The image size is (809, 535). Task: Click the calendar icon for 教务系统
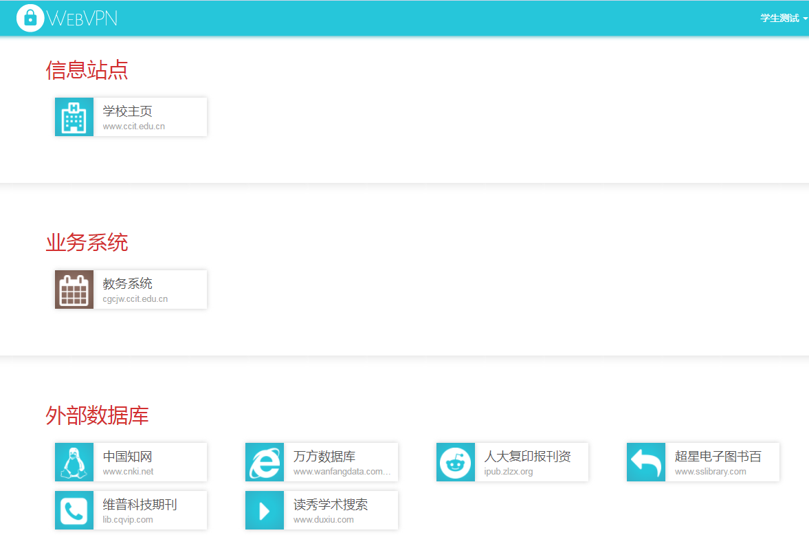click(x=74, y=290)
